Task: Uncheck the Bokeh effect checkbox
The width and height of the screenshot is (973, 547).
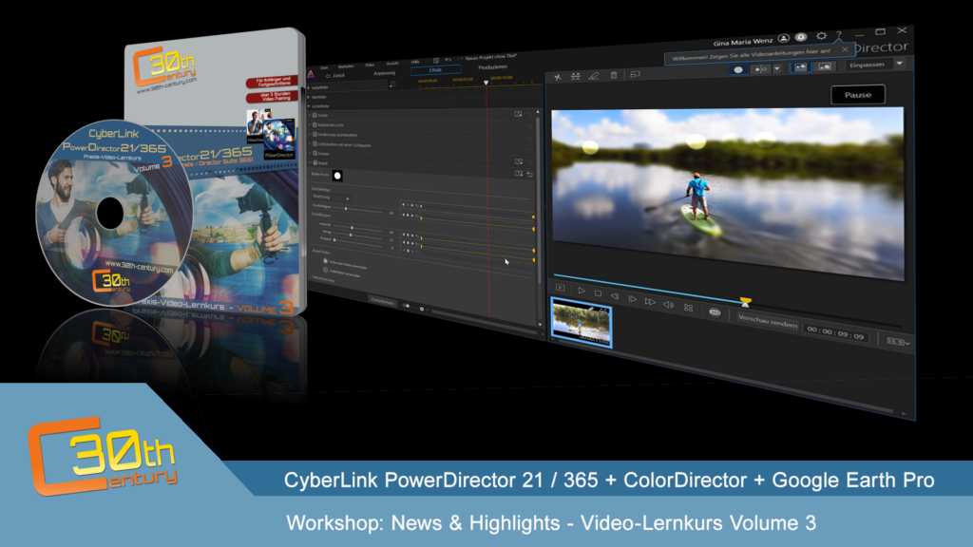Action: [x=315, y=162]
